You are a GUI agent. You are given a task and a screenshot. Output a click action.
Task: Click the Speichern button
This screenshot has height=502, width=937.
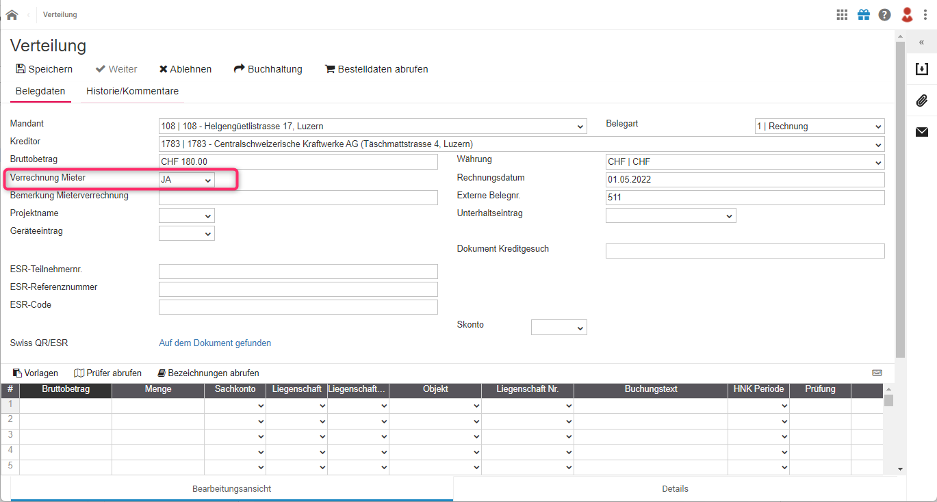click(x=44, y=69)
